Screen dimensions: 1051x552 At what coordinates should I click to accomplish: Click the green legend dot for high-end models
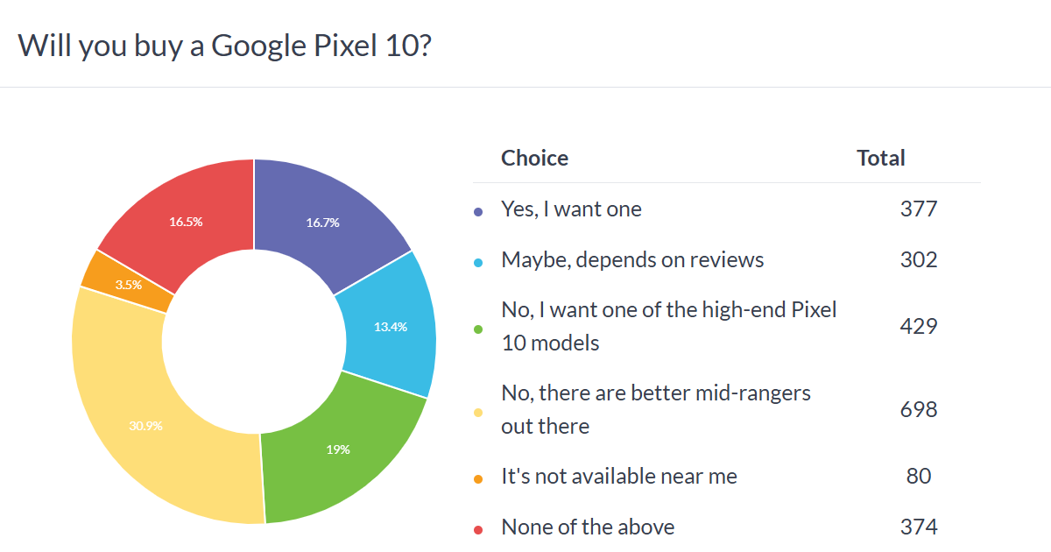coord(477,329)
